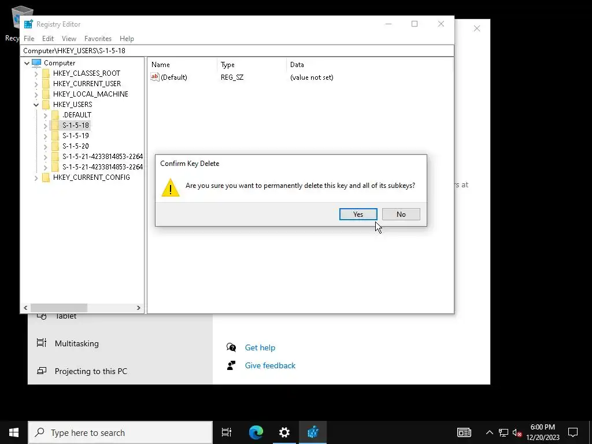Select the HKEY_LOCAL_MACHINE label
592x444 pixels.
coord(91,94)
